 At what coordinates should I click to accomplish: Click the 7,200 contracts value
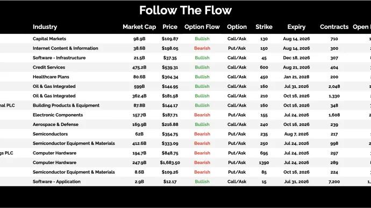coord(334,182)
